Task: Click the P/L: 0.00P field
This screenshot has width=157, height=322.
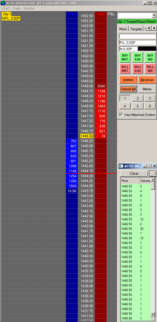Action: tap(138, 42)
